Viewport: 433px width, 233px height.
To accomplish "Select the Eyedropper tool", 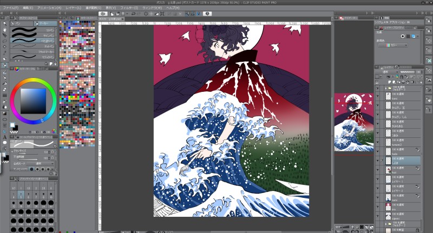I will coord(5,52).
